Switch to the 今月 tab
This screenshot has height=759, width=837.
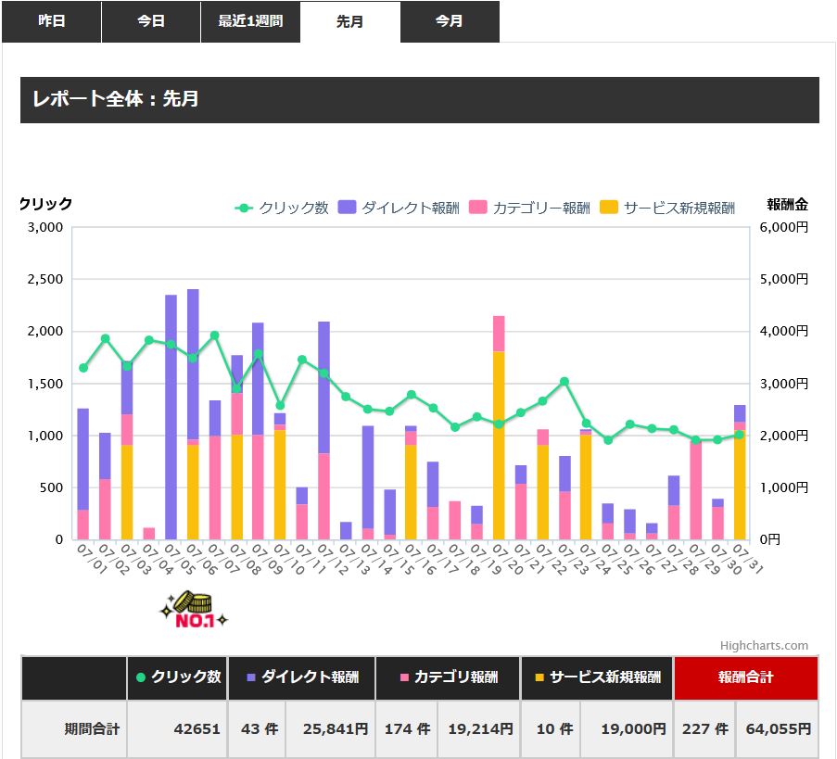coord(450,21)
